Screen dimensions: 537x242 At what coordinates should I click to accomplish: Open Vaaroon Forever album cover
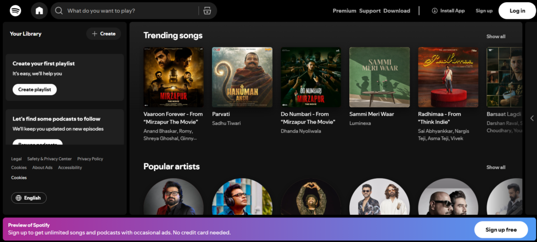174,77
